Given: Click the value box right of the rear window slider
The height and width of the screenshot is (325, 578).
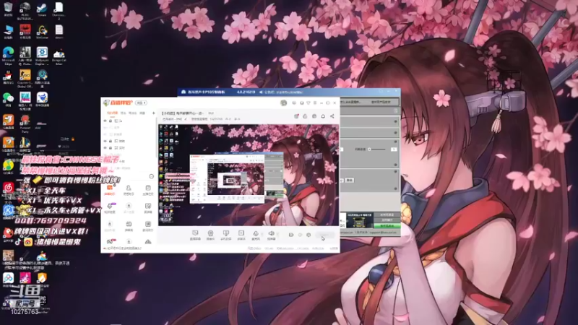Looking at the screenshot, I should [x=393, y=149].
